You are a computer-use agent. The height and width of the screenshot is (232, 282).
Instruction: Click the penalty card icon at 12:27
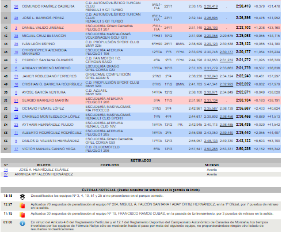pos(22,205)
